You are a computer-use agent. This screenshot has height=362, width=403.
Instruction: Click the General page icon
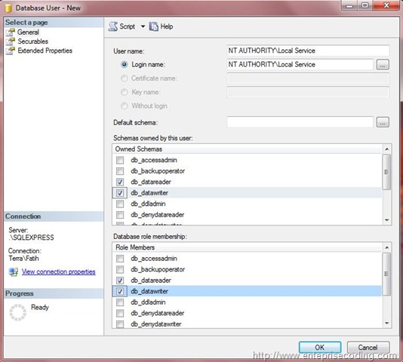click(11, 32)
